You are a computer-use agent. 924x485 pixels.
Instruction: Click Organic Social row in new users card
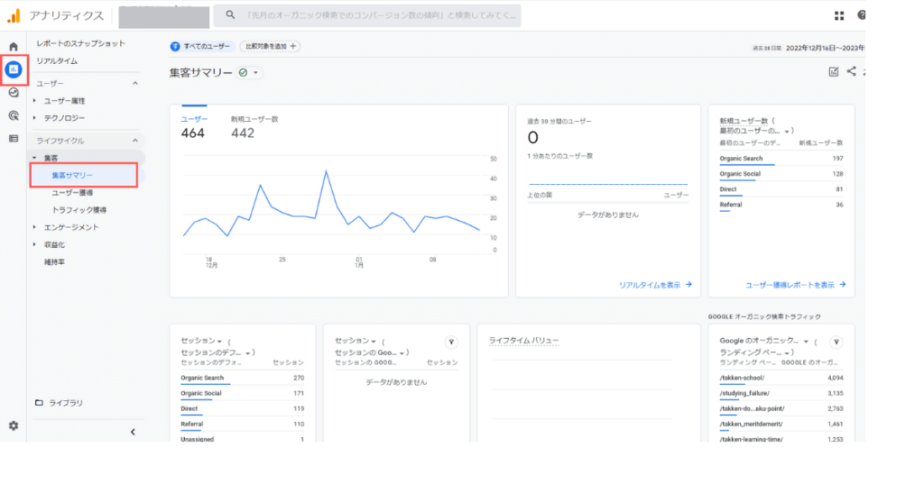tap(781, 174)
